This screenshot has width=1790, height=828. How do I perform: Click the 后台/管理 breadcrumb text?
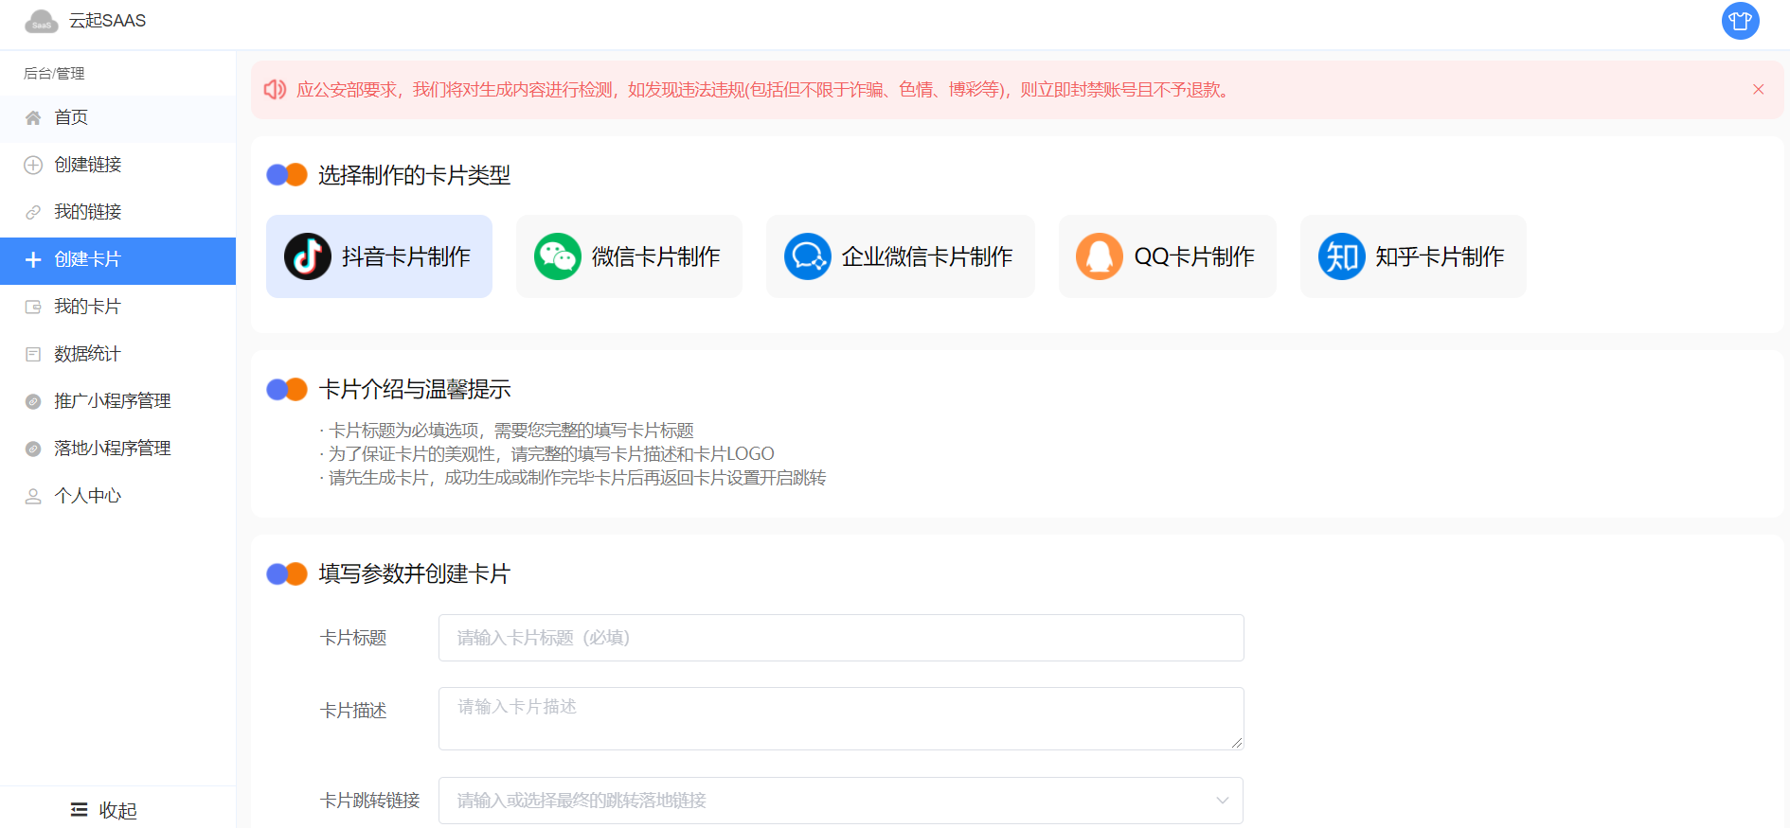pyautogui.click(x=54, y=73)
